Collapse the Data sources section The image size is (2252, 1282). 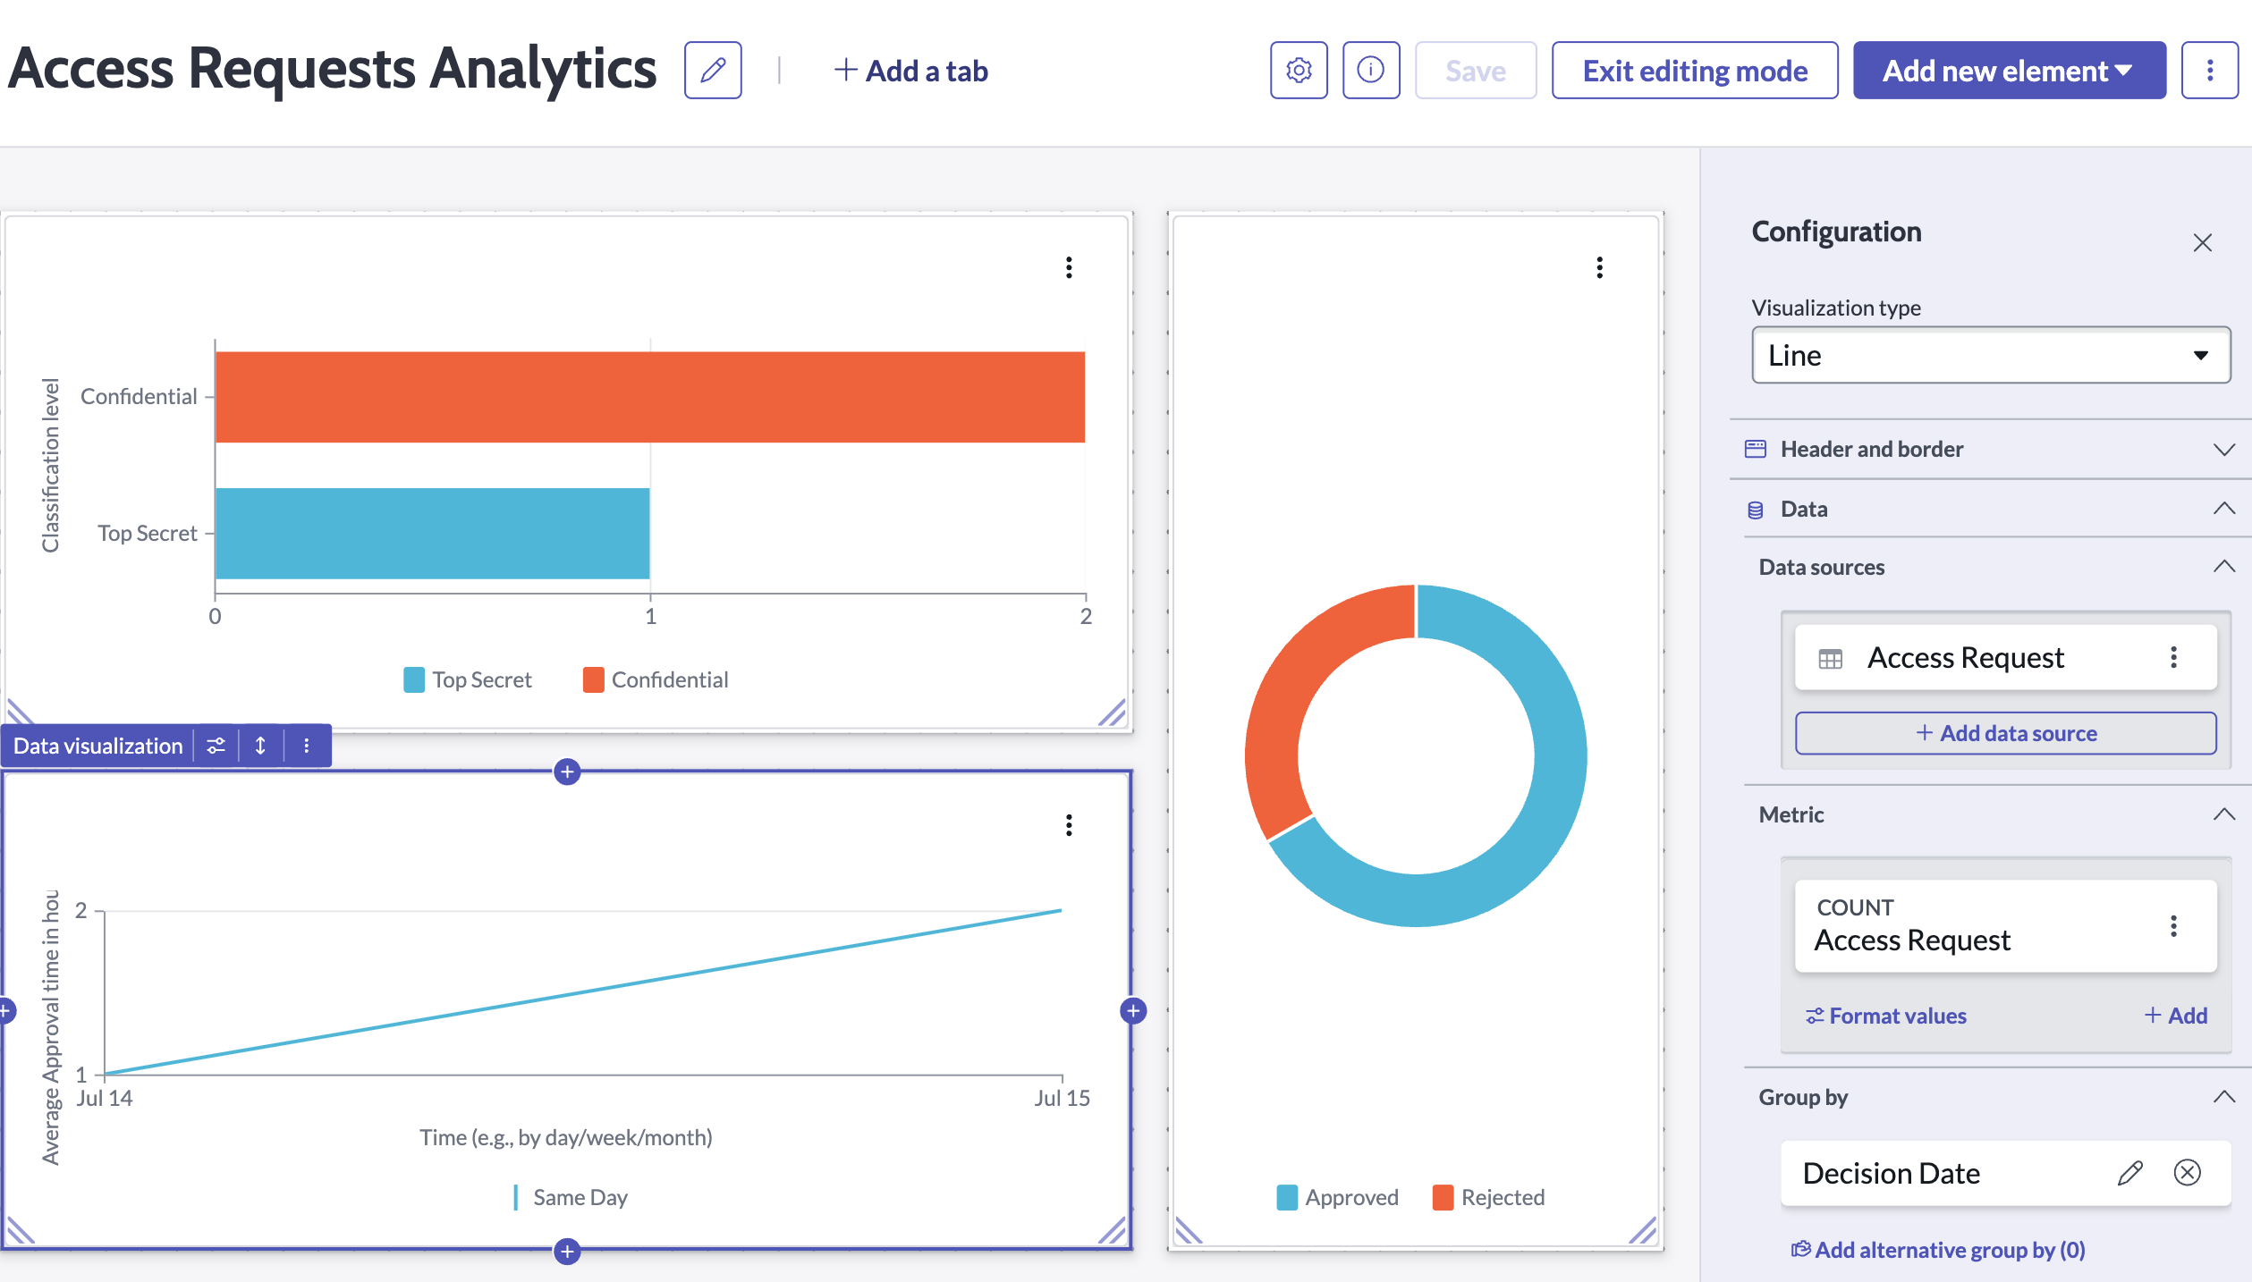pos(2224,566)
